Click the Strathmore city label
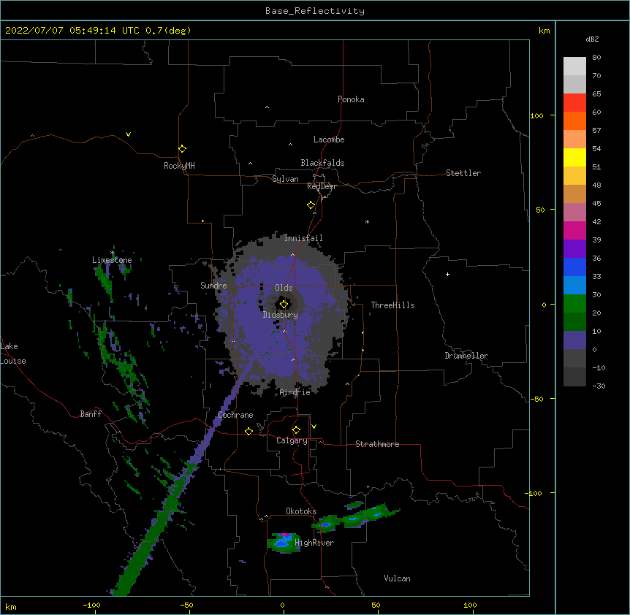 [x=377, y=444]
